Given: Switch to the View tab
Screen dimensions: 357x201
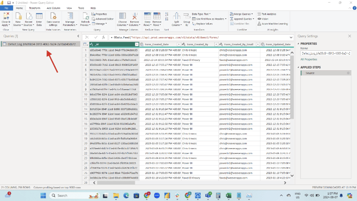Looking at the screenshot, I should (x=69, y=8).
